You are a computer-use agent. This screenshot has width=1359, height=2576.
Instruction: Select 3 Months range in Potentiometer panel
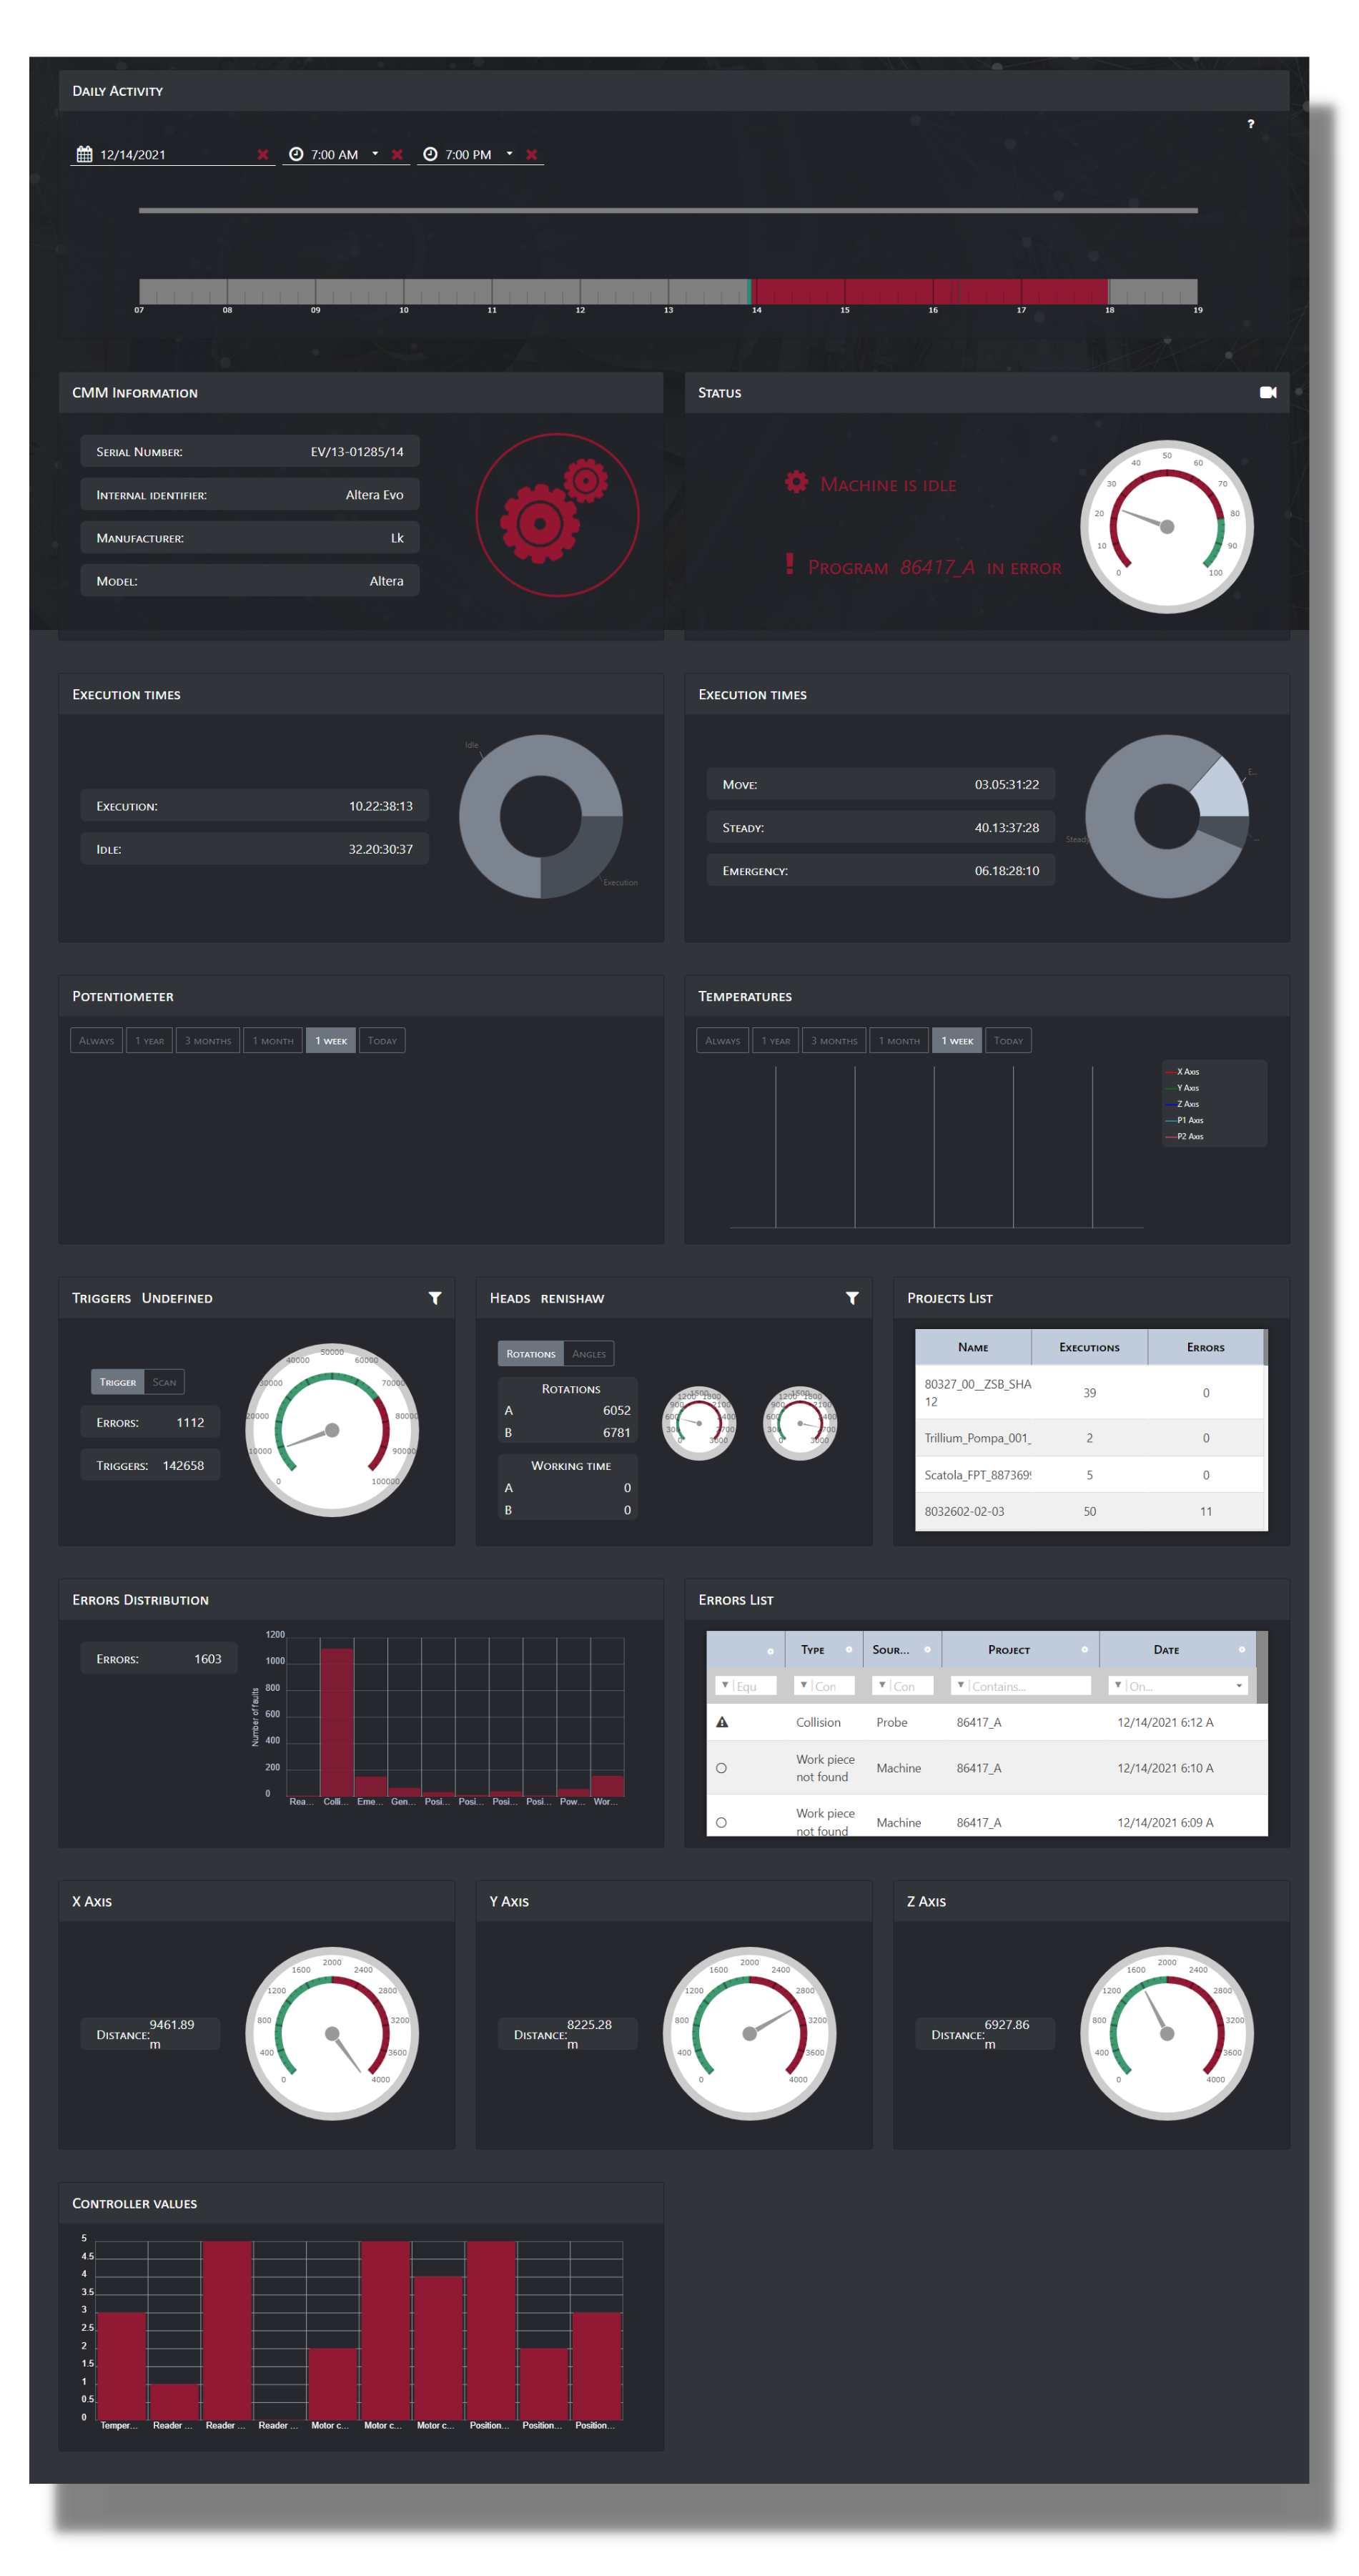208,1040
